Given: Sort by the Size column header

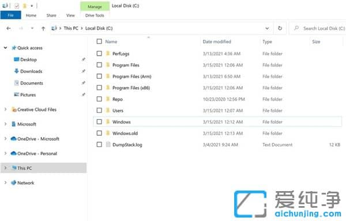Looking at the screenshot, I should click(x=316, y=41).
